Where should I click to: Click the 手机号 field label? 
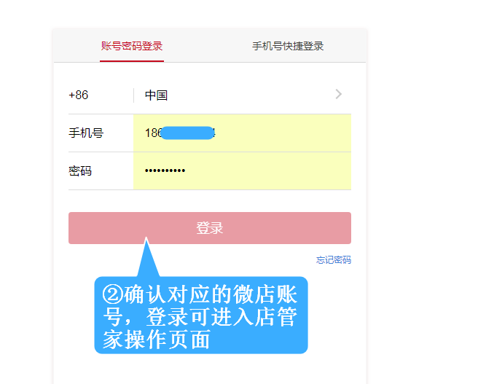[x=86, y=133]
